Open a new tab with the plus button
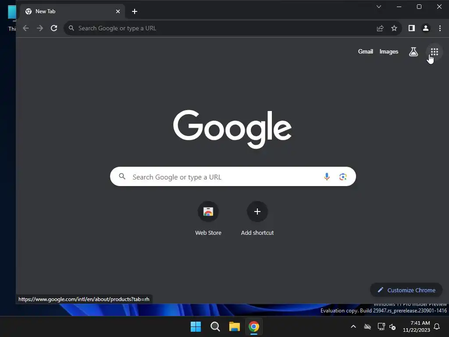The image size is (449, 337). [135, 11]
